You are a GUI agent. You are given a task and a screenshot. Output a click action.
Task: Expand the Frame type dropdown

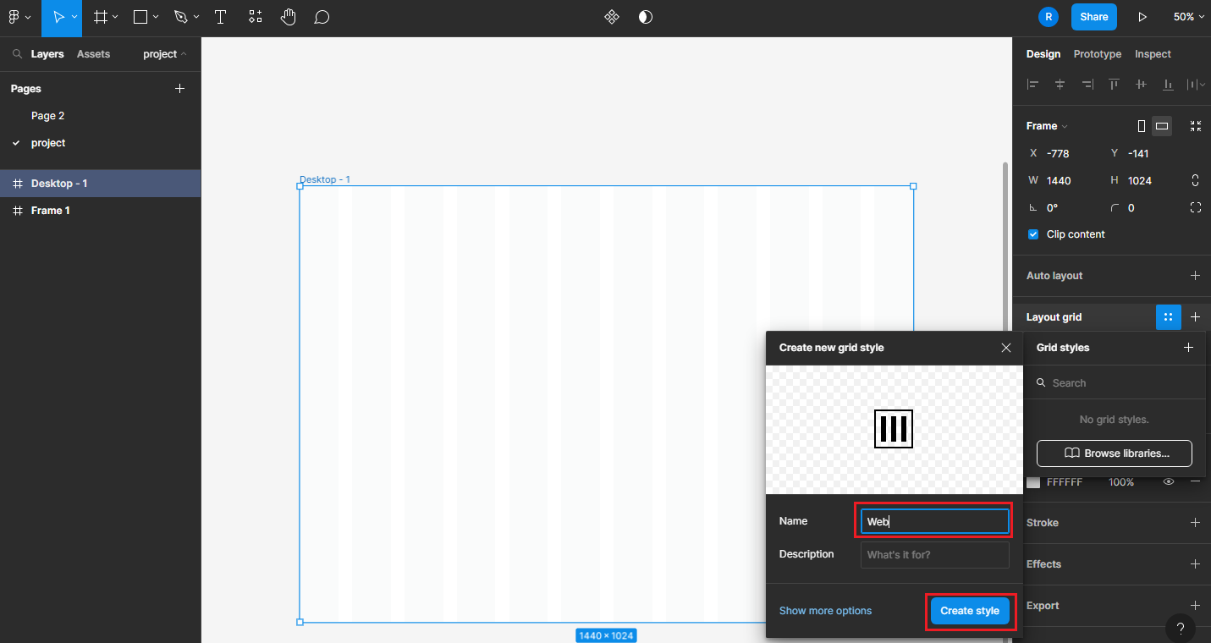1047,126
